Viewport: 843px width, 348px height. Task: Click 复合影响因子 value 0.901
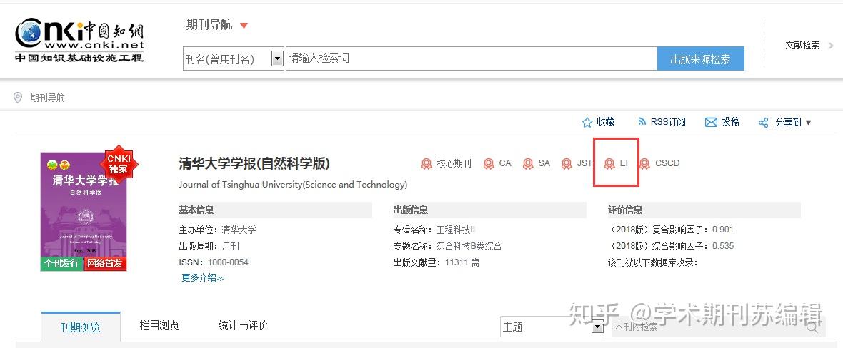[x=722, y=230]
